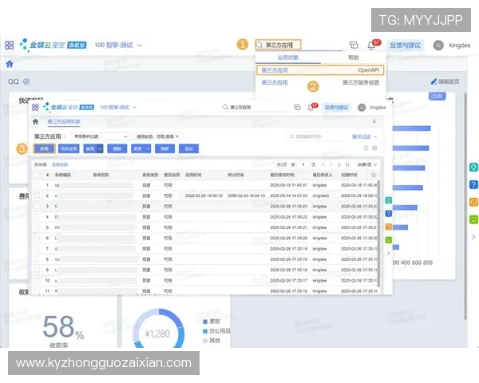This screenshot has height=383, width=479.
Task: Expand the 展开过滤 filter panel
Action: [365, 136]
